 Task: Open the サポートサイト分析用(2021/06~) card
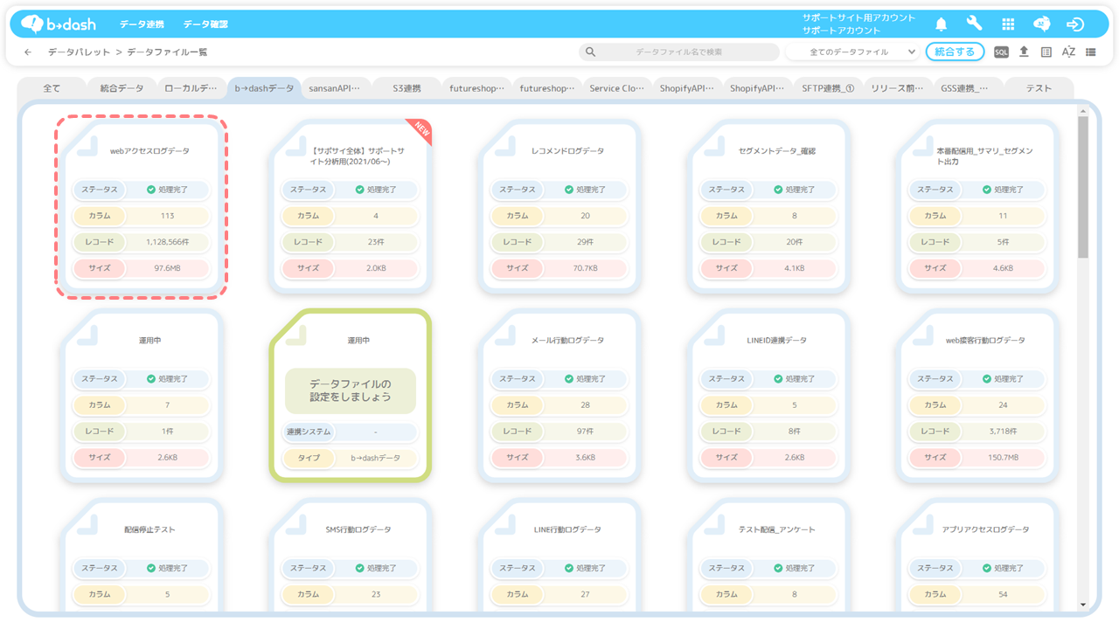351,206
